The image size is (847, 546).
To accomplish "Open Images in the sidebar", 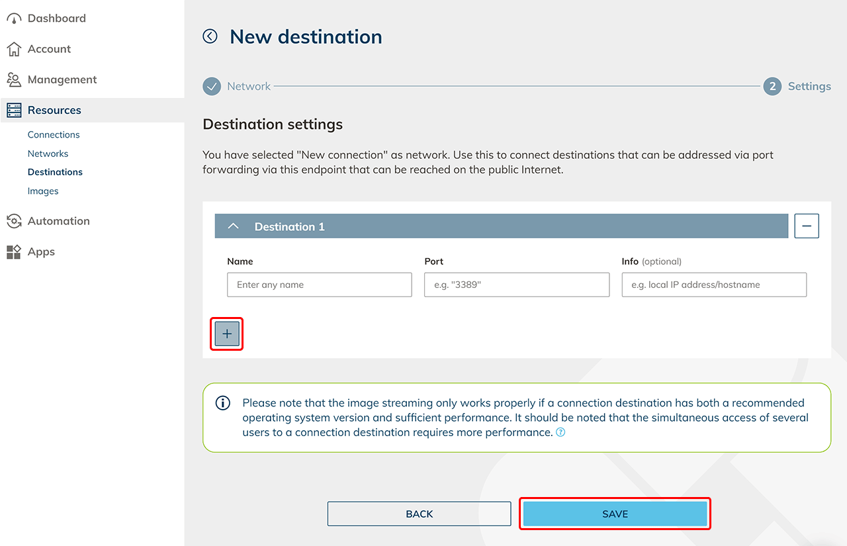I will [x=43, y=191].
